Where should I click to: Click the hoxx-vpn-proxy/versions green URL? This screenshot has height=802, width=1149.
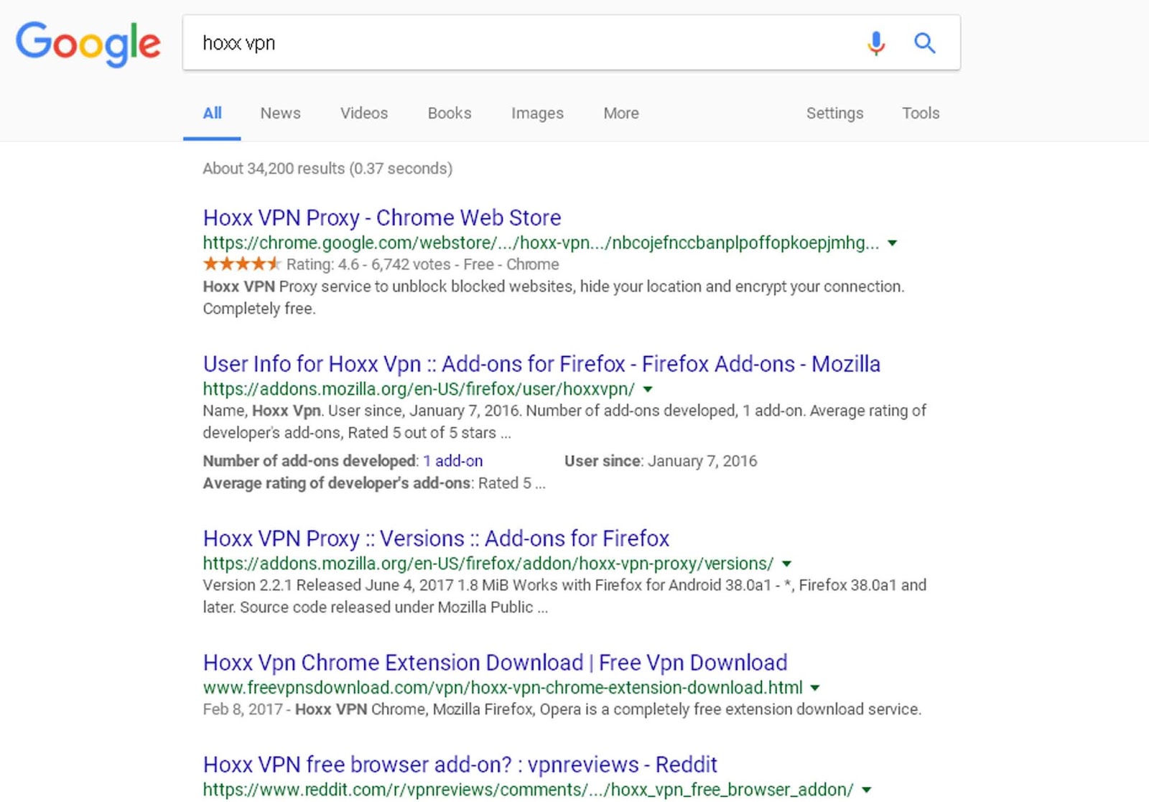(488, 564)
